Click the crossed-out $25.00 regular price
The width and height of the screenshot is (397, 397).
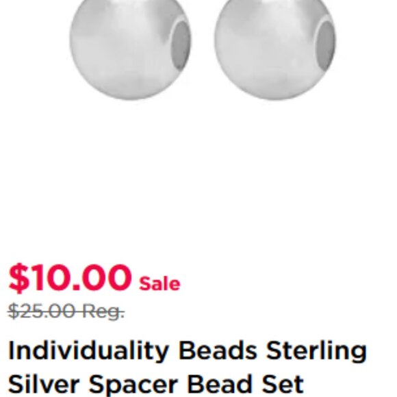point(42,311)
